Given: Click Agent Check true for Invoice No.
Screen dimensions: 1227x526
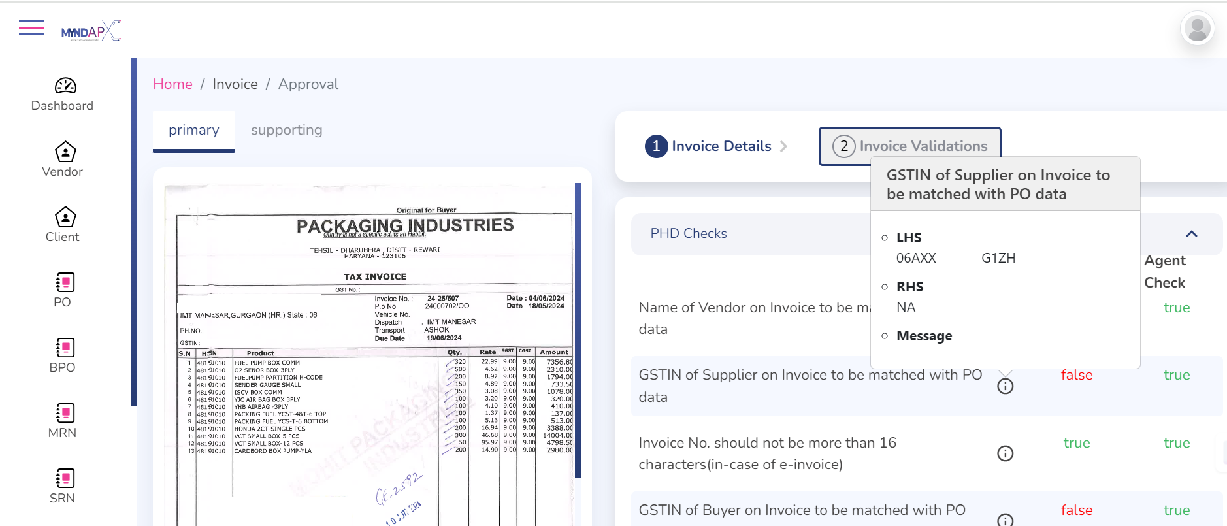Looking at the screenshot, I should click(1176, 443).
